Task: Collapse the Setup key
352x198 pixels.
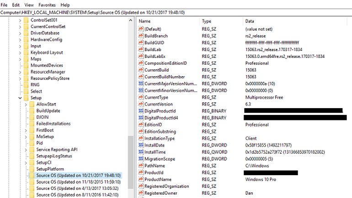Action: click(20, 98)
